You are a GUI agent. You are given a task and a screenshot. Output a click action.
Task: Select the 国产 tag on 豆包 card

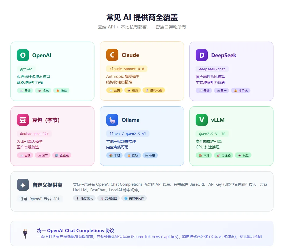point(43,155)
